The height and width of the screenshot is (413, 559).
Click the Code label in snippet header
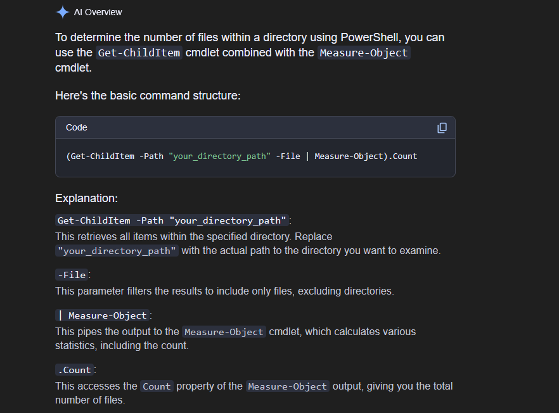point(76,127)
